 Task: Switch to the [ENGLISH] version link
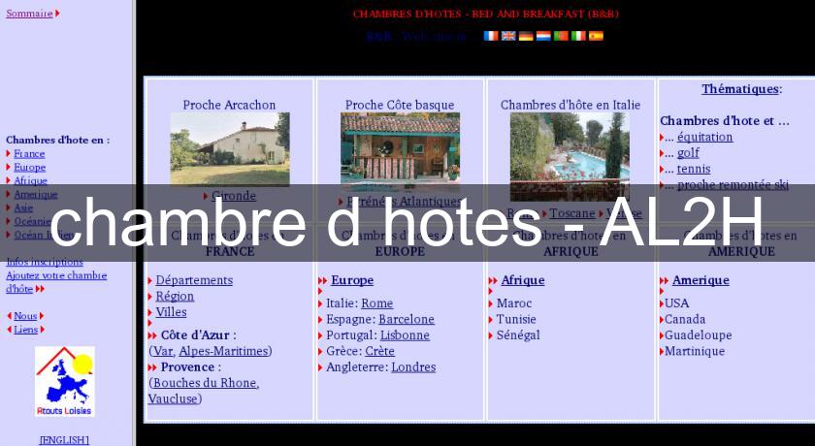tap(64, 440)
